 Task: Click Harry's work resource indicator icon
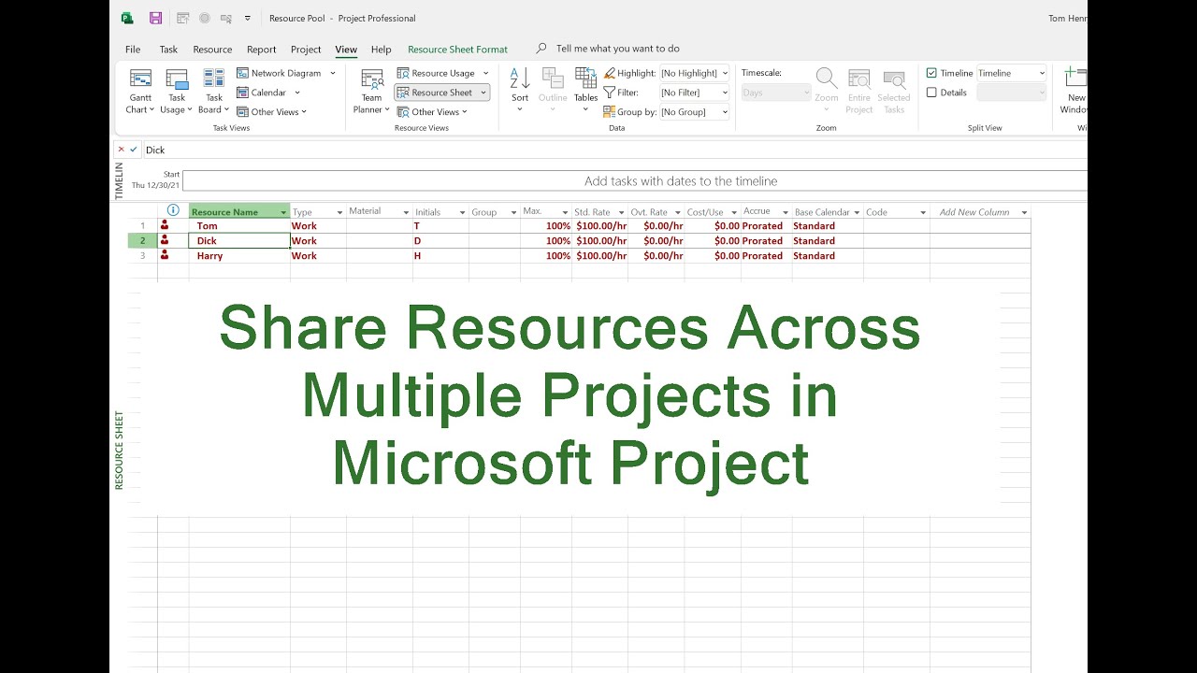tap(165, 255)
